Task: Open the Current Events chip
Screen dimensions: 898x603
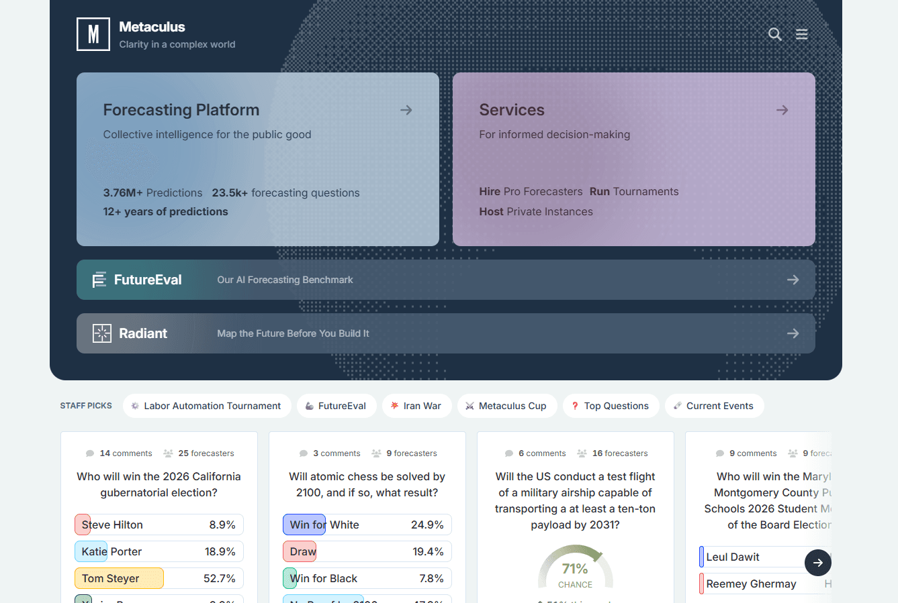Action: pos(715,406)
